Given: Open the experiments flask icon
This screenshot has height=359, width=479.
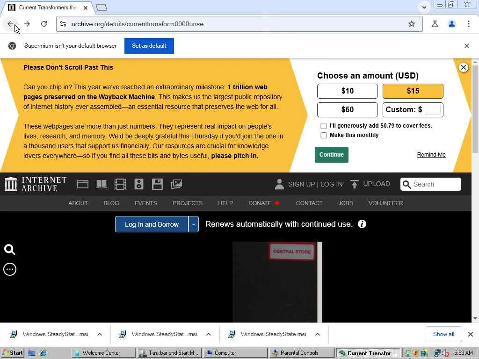Looking at the screenshot, I should (435, 24).
